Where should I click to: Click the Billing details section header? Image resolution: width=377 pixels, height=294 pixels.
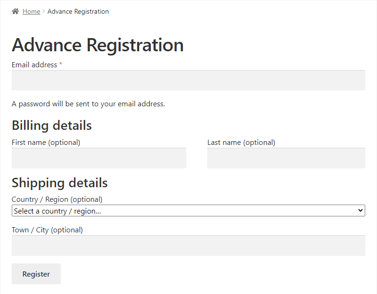pyautogui.click(x=51, y=125)
